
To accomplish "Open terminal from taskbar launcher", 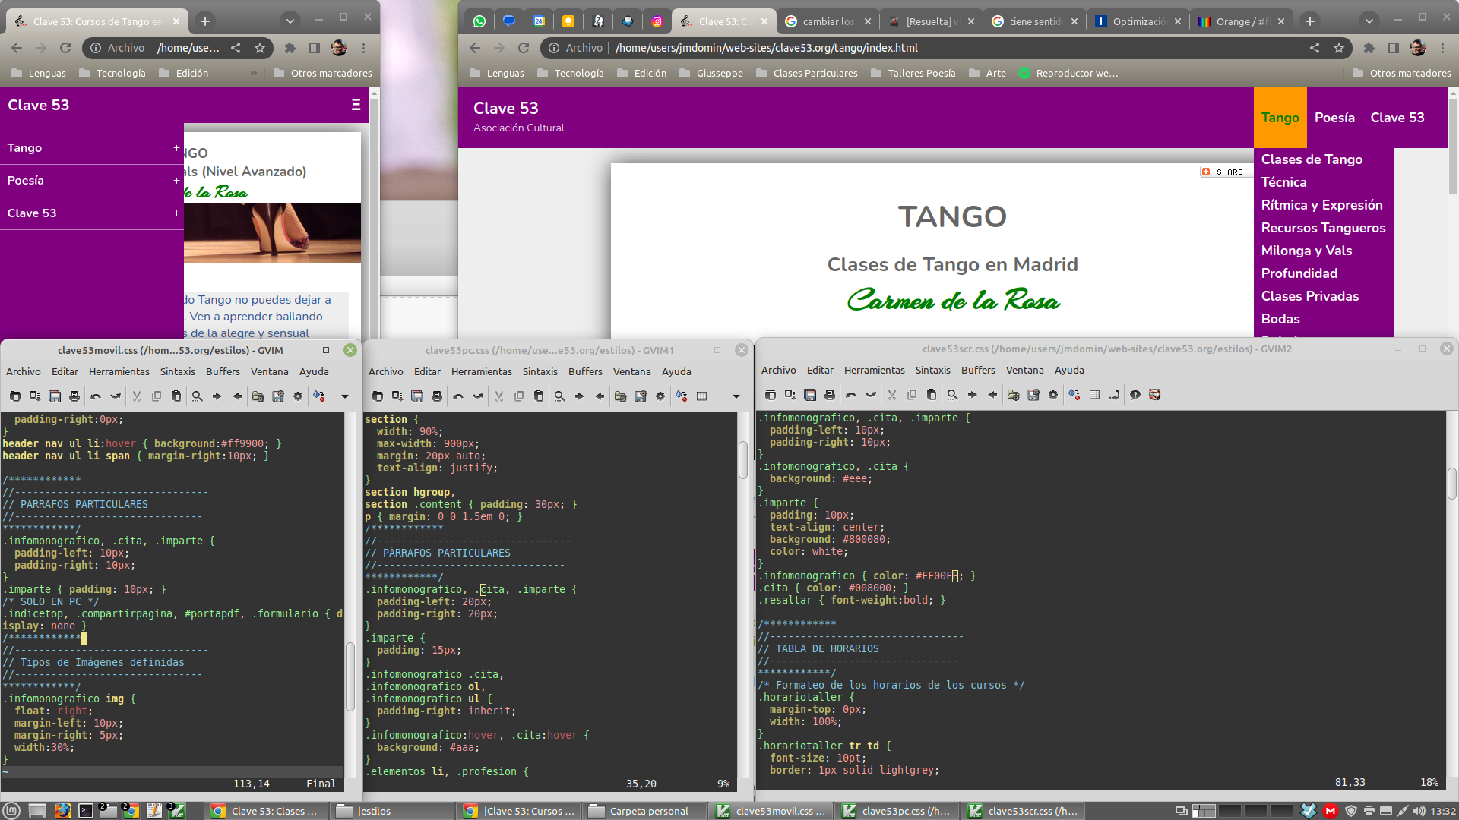I will pyautogui.click(x=86, y=811).
